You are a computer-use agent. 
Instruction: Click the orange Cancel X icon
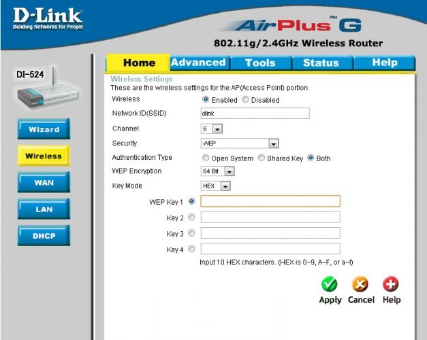point(360,284)
